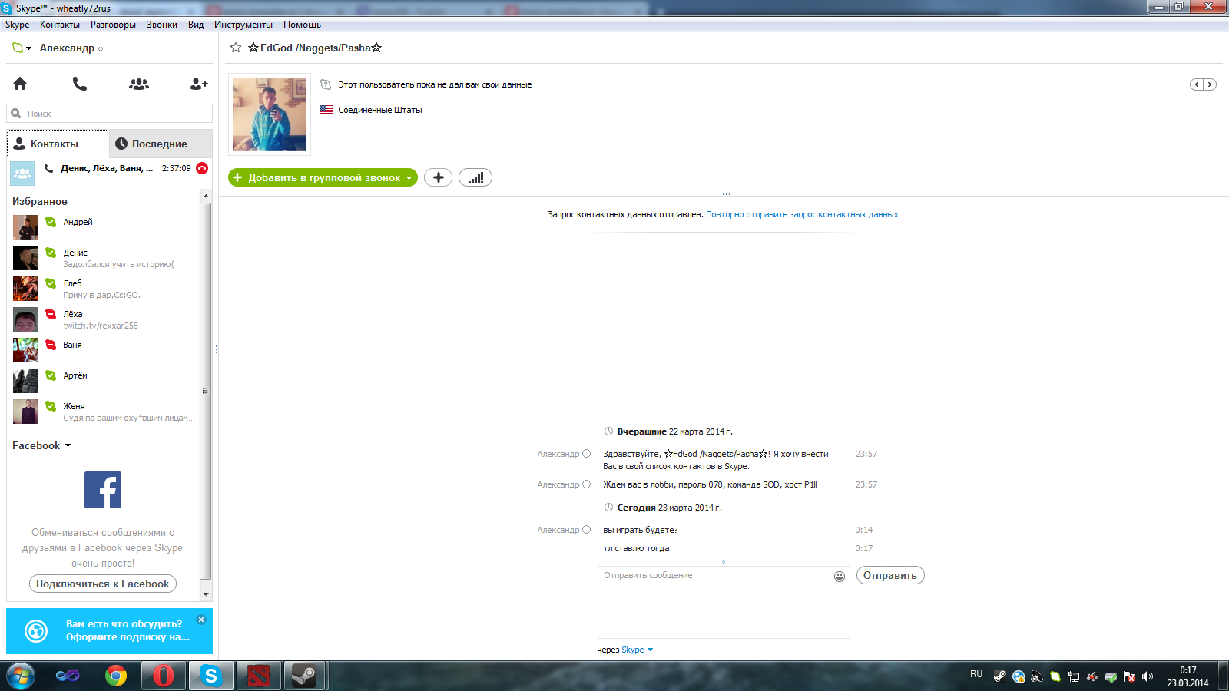
Task: Switch to the Контакты tab
Action: pyautogui.click(x=58, y=144)
